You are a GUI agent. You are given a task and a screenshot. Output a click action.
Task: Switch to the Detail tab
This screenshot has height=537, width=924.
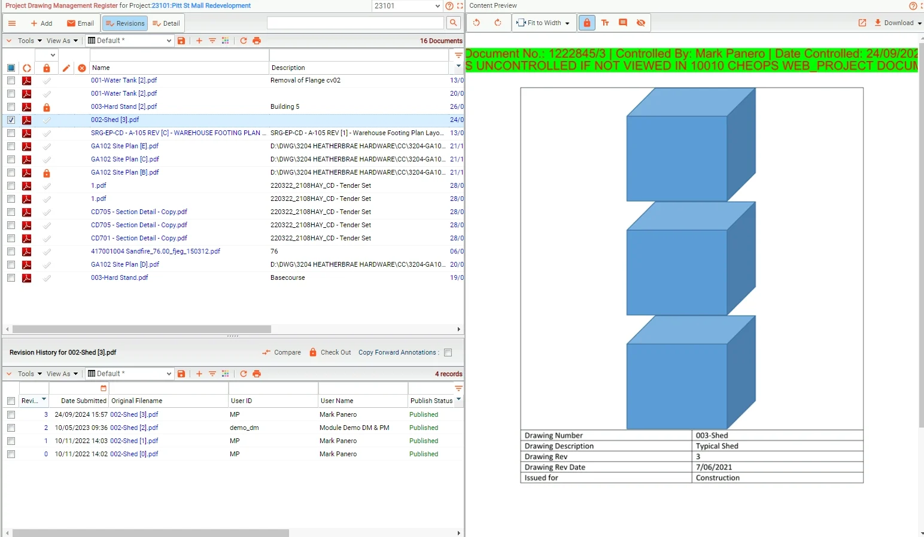[x=166, y=23]
